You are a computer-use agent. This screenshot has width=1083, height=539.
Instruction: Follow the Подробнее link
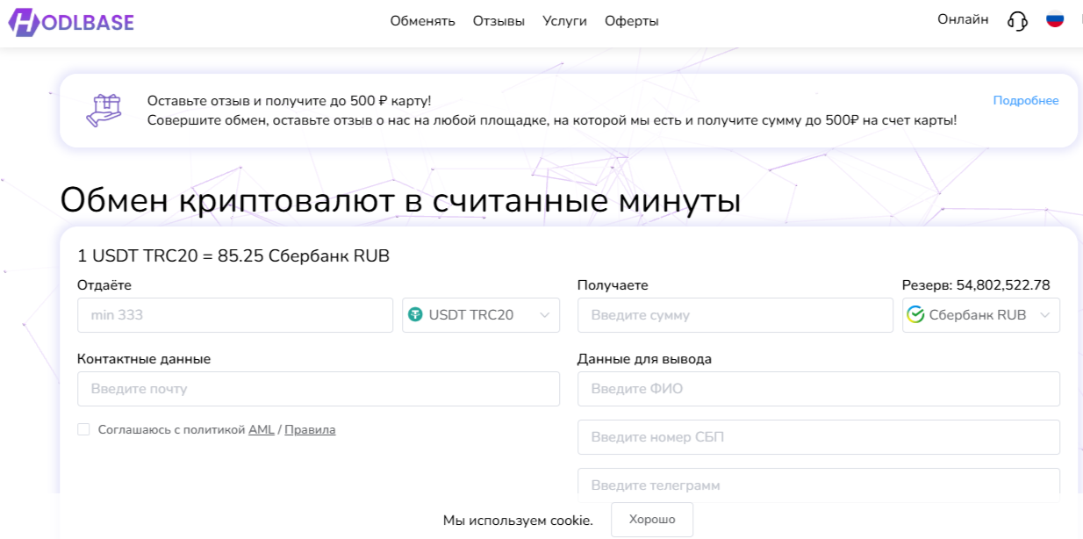pyautogui.click(x=1026, y=100)
